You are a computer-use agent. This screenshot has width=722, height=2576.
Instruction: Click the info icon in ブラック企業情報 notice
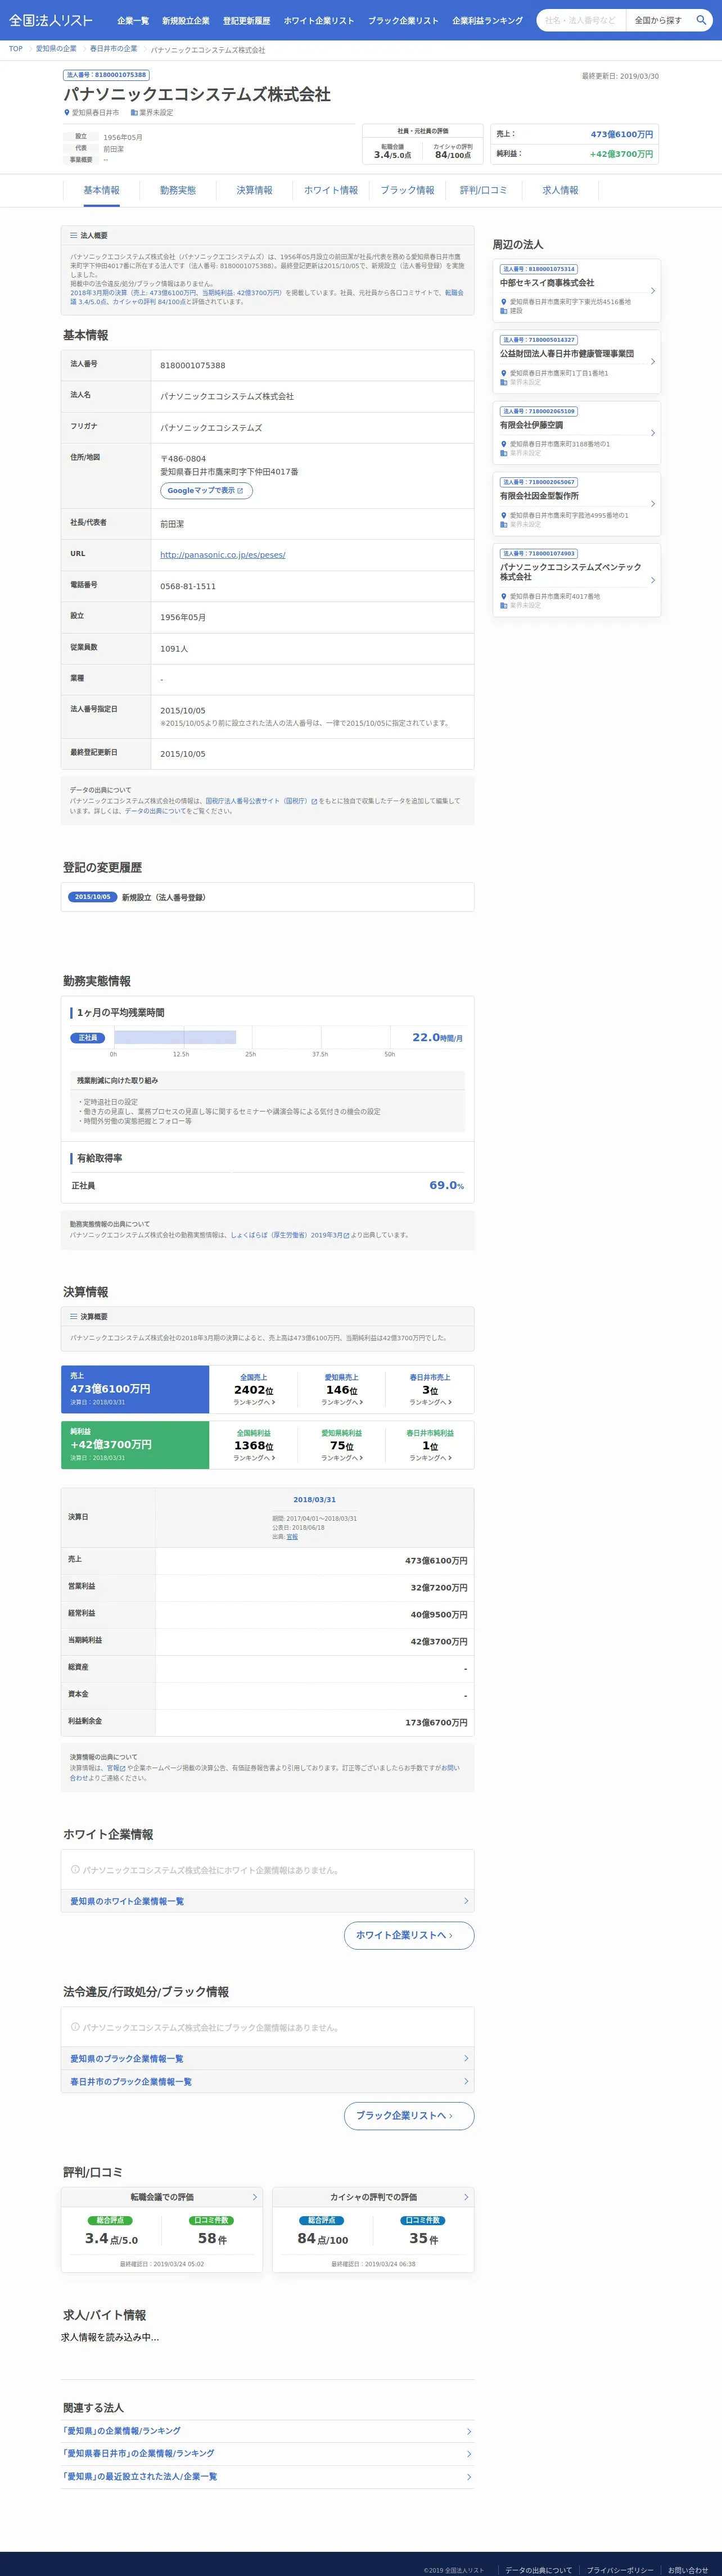tap(75, 2027)
